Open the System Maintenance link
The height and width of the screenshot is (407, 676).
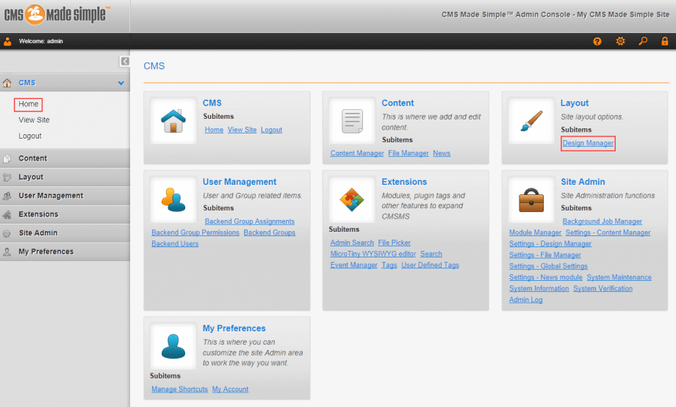pos(619,277)
